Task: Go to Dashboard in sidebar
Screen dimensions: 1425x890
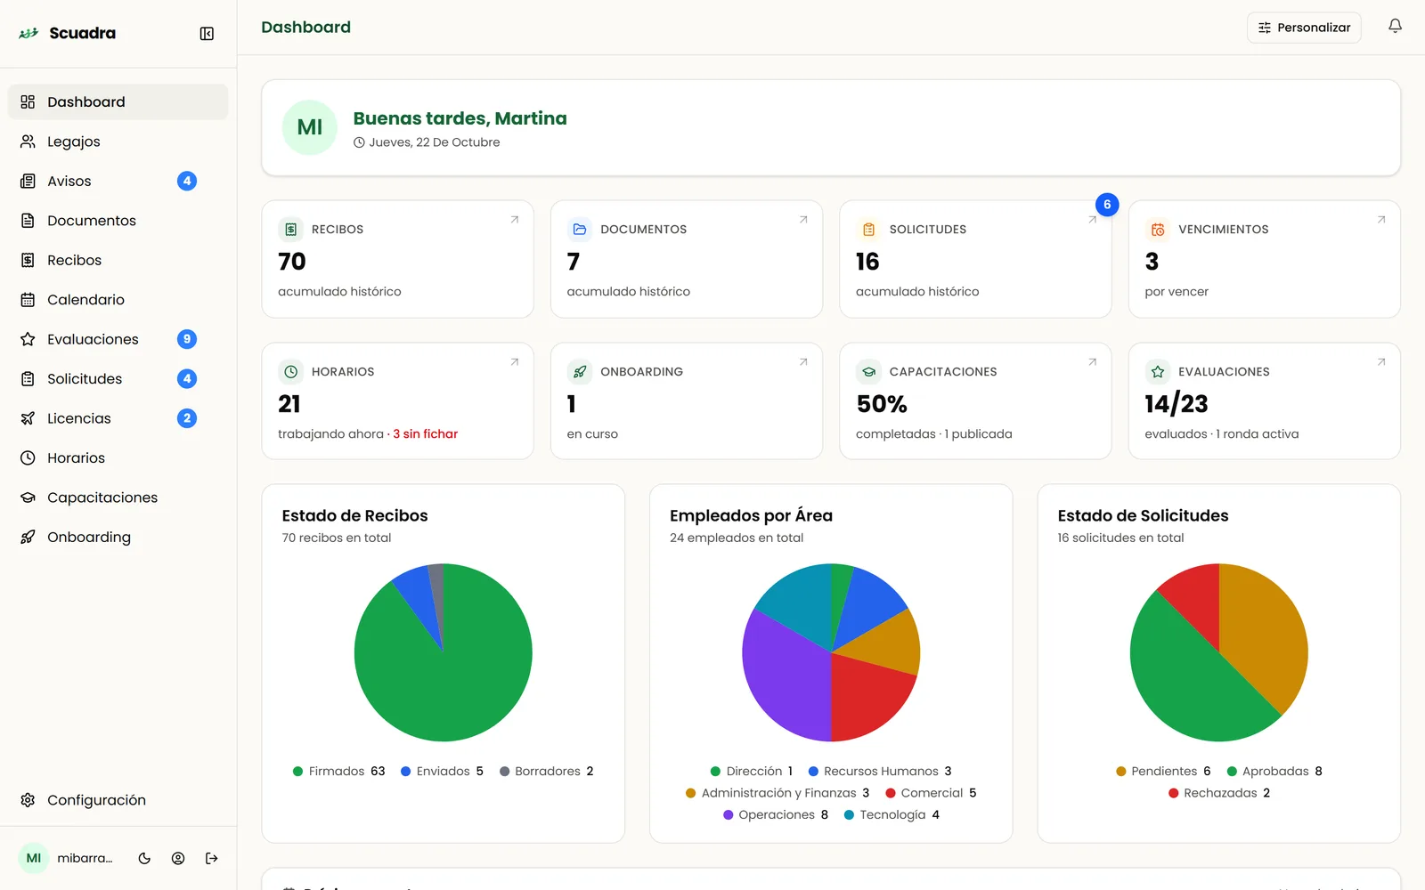Action: pyautogui.click(x=118, y=102)
